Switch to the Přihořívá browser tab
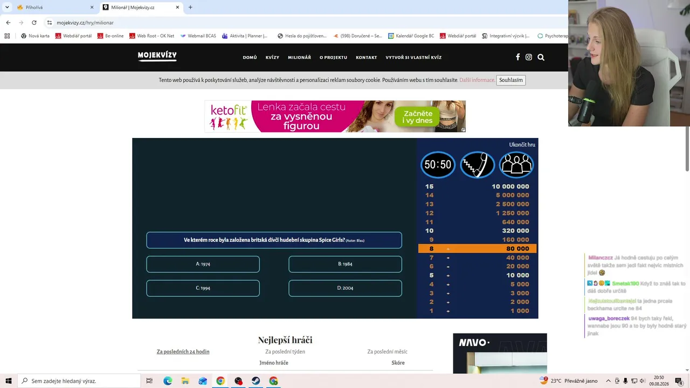 tap(56, 8)
